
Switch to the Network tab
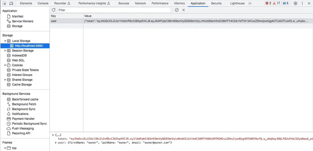pos(140,3)
